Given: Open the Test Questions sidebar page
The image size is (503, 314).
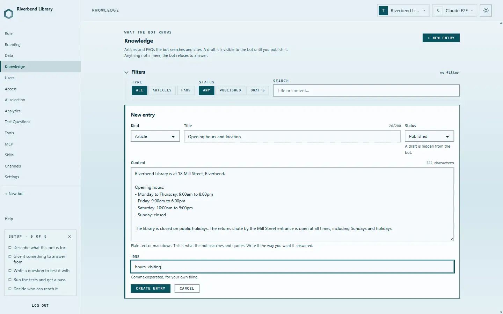Looking at the screenshot, I should point(41,122).
